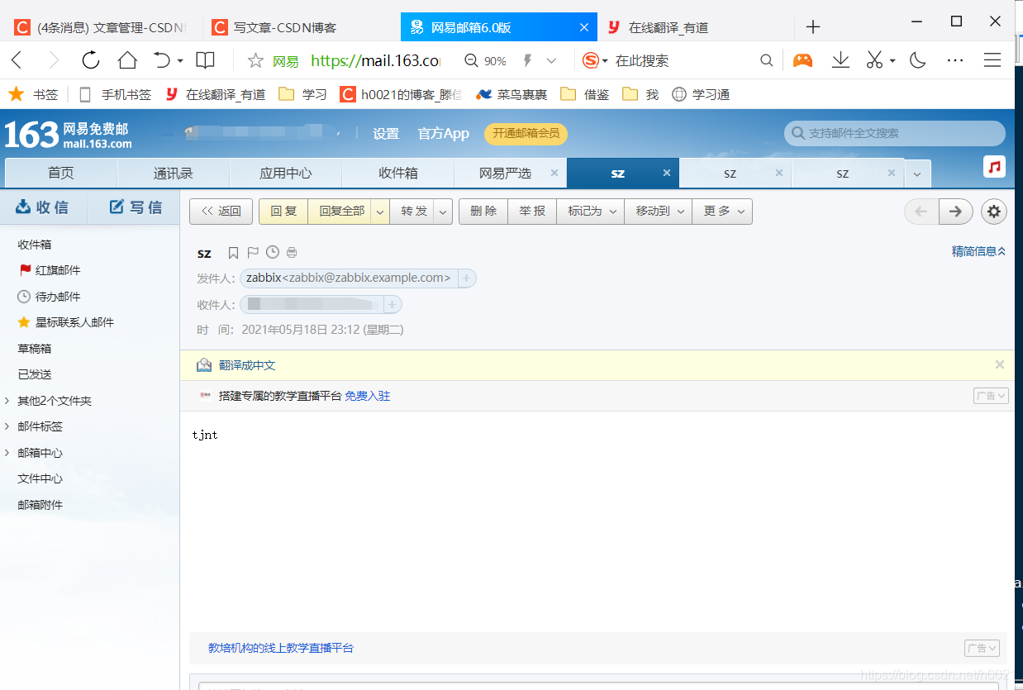Open mailbox settings via the gear icon

[x=993, y=212]
